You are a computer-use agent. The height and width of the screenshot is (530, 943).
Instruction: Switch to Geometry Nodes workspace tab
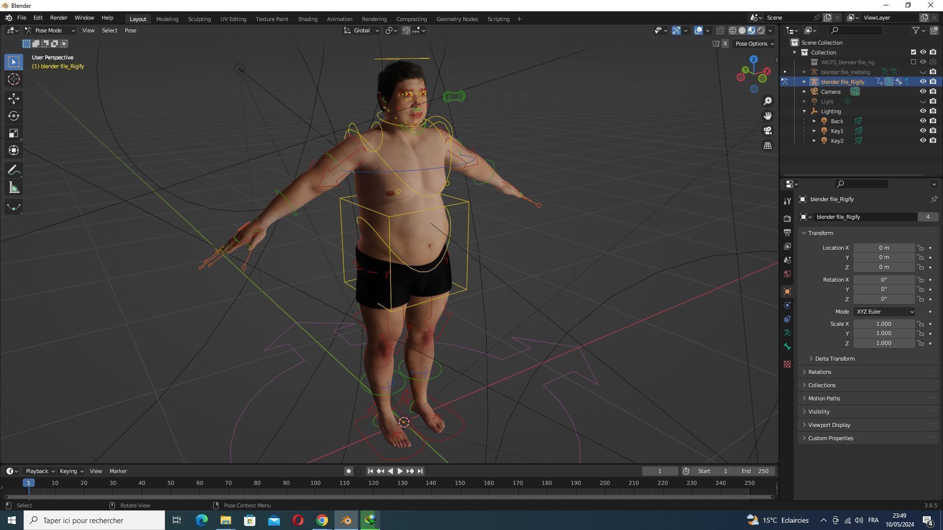pyautogui.click(x=457, y=19)
